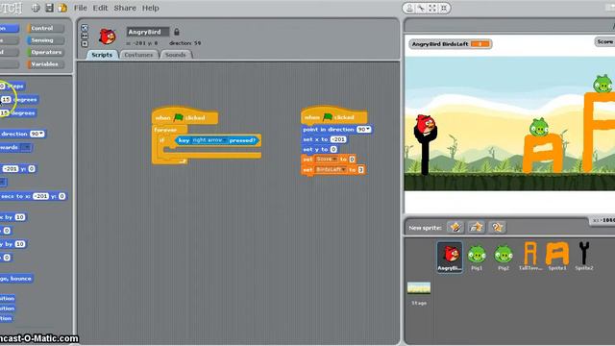
Task: Choose new sprite from file
Action: 477,227
